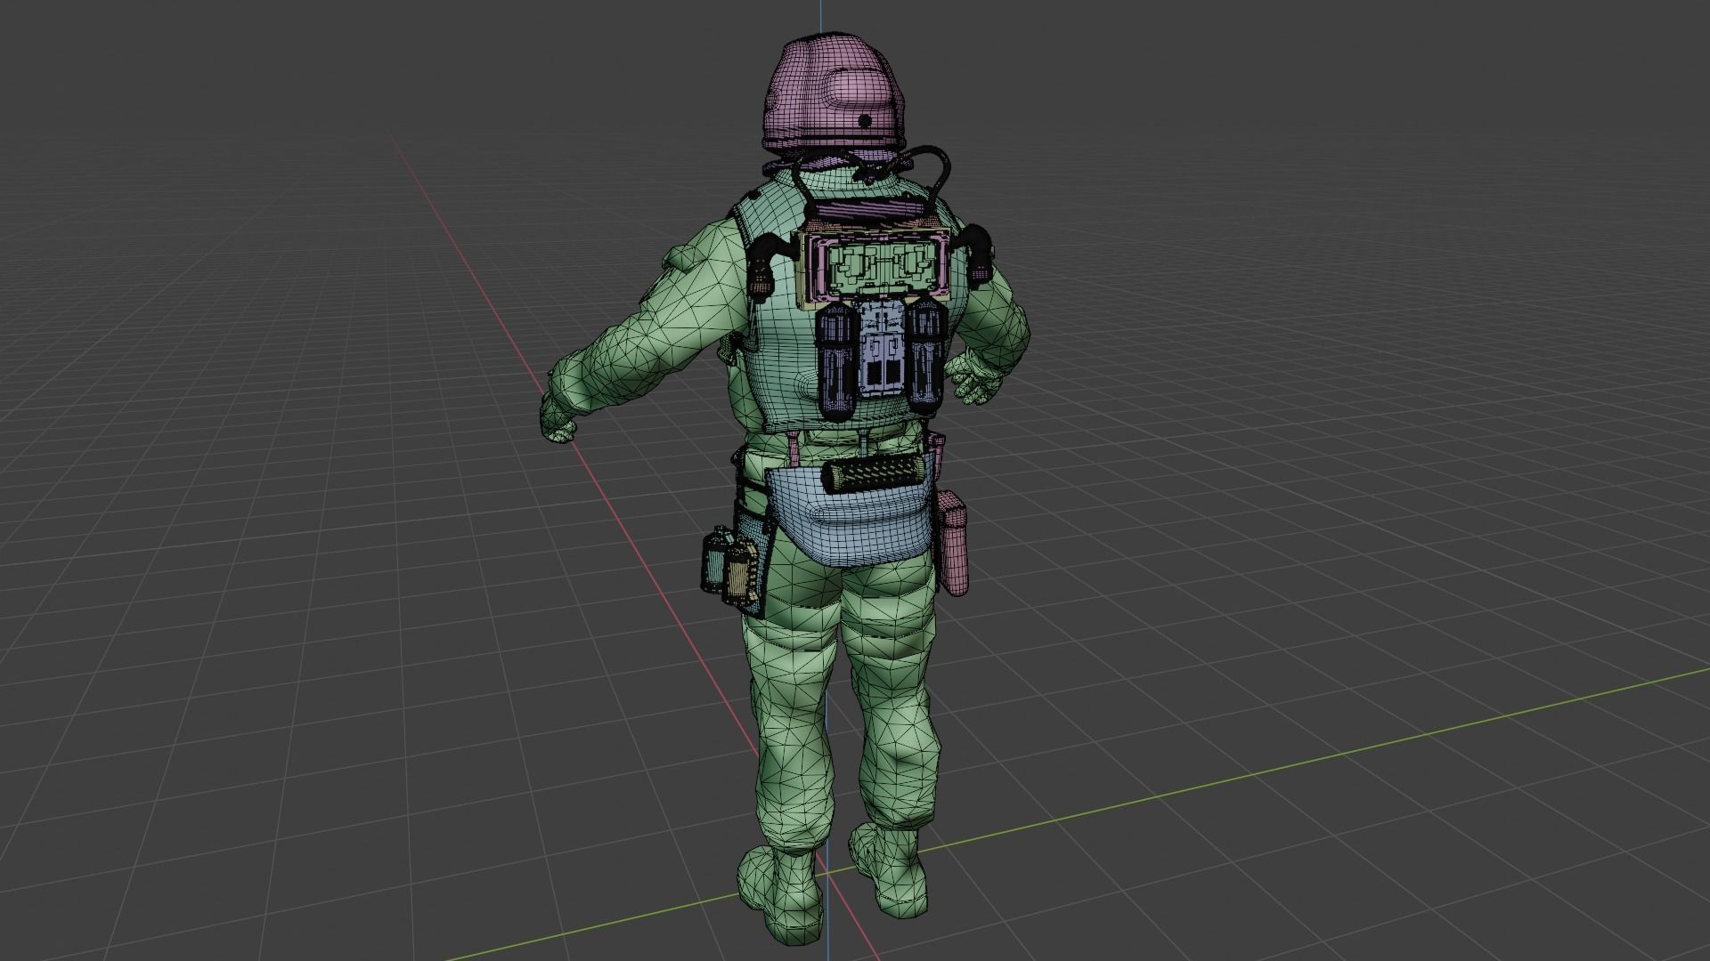This screenshot has height=961, width=1710.
Task: Select the lavender center panel between the tanks
Action: [x=881, y=348]
